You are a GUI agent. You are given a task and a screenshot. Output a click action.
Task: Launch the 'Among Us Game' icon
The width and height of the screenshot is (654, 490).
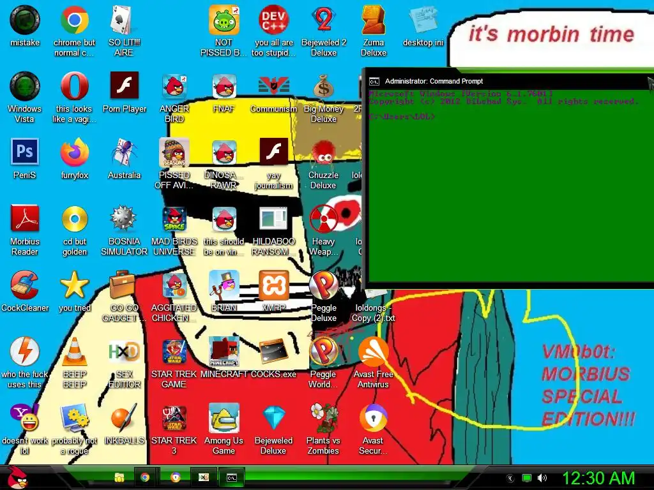(x=224, y=418)
